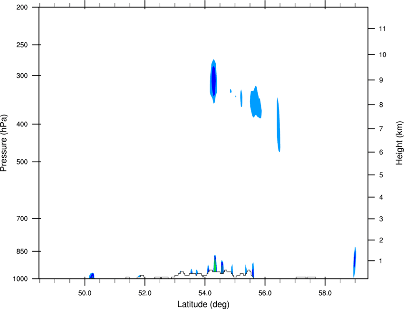This screenshot has height=309, width=404.
Task: Click the height label 1
Action: click(381, 261)
